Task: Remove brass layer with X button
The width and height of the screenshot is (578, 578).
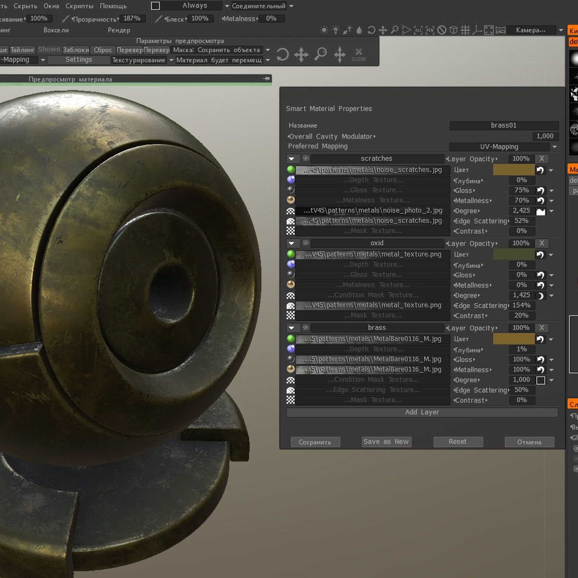Action: tap(542, 328)
